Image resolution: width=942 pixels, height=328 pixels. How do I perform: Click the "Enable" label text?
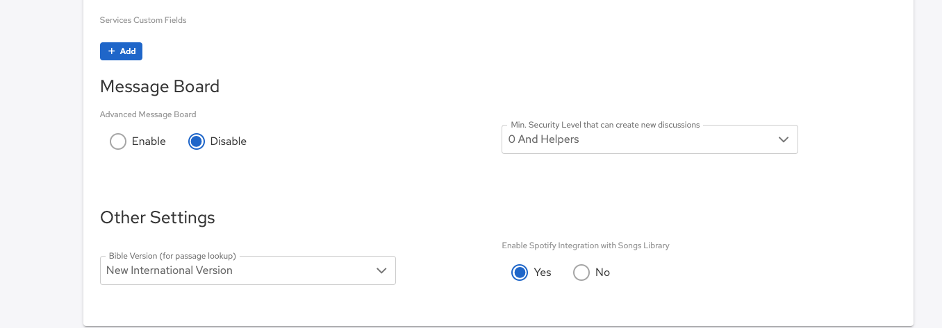[x=149, y=141]
